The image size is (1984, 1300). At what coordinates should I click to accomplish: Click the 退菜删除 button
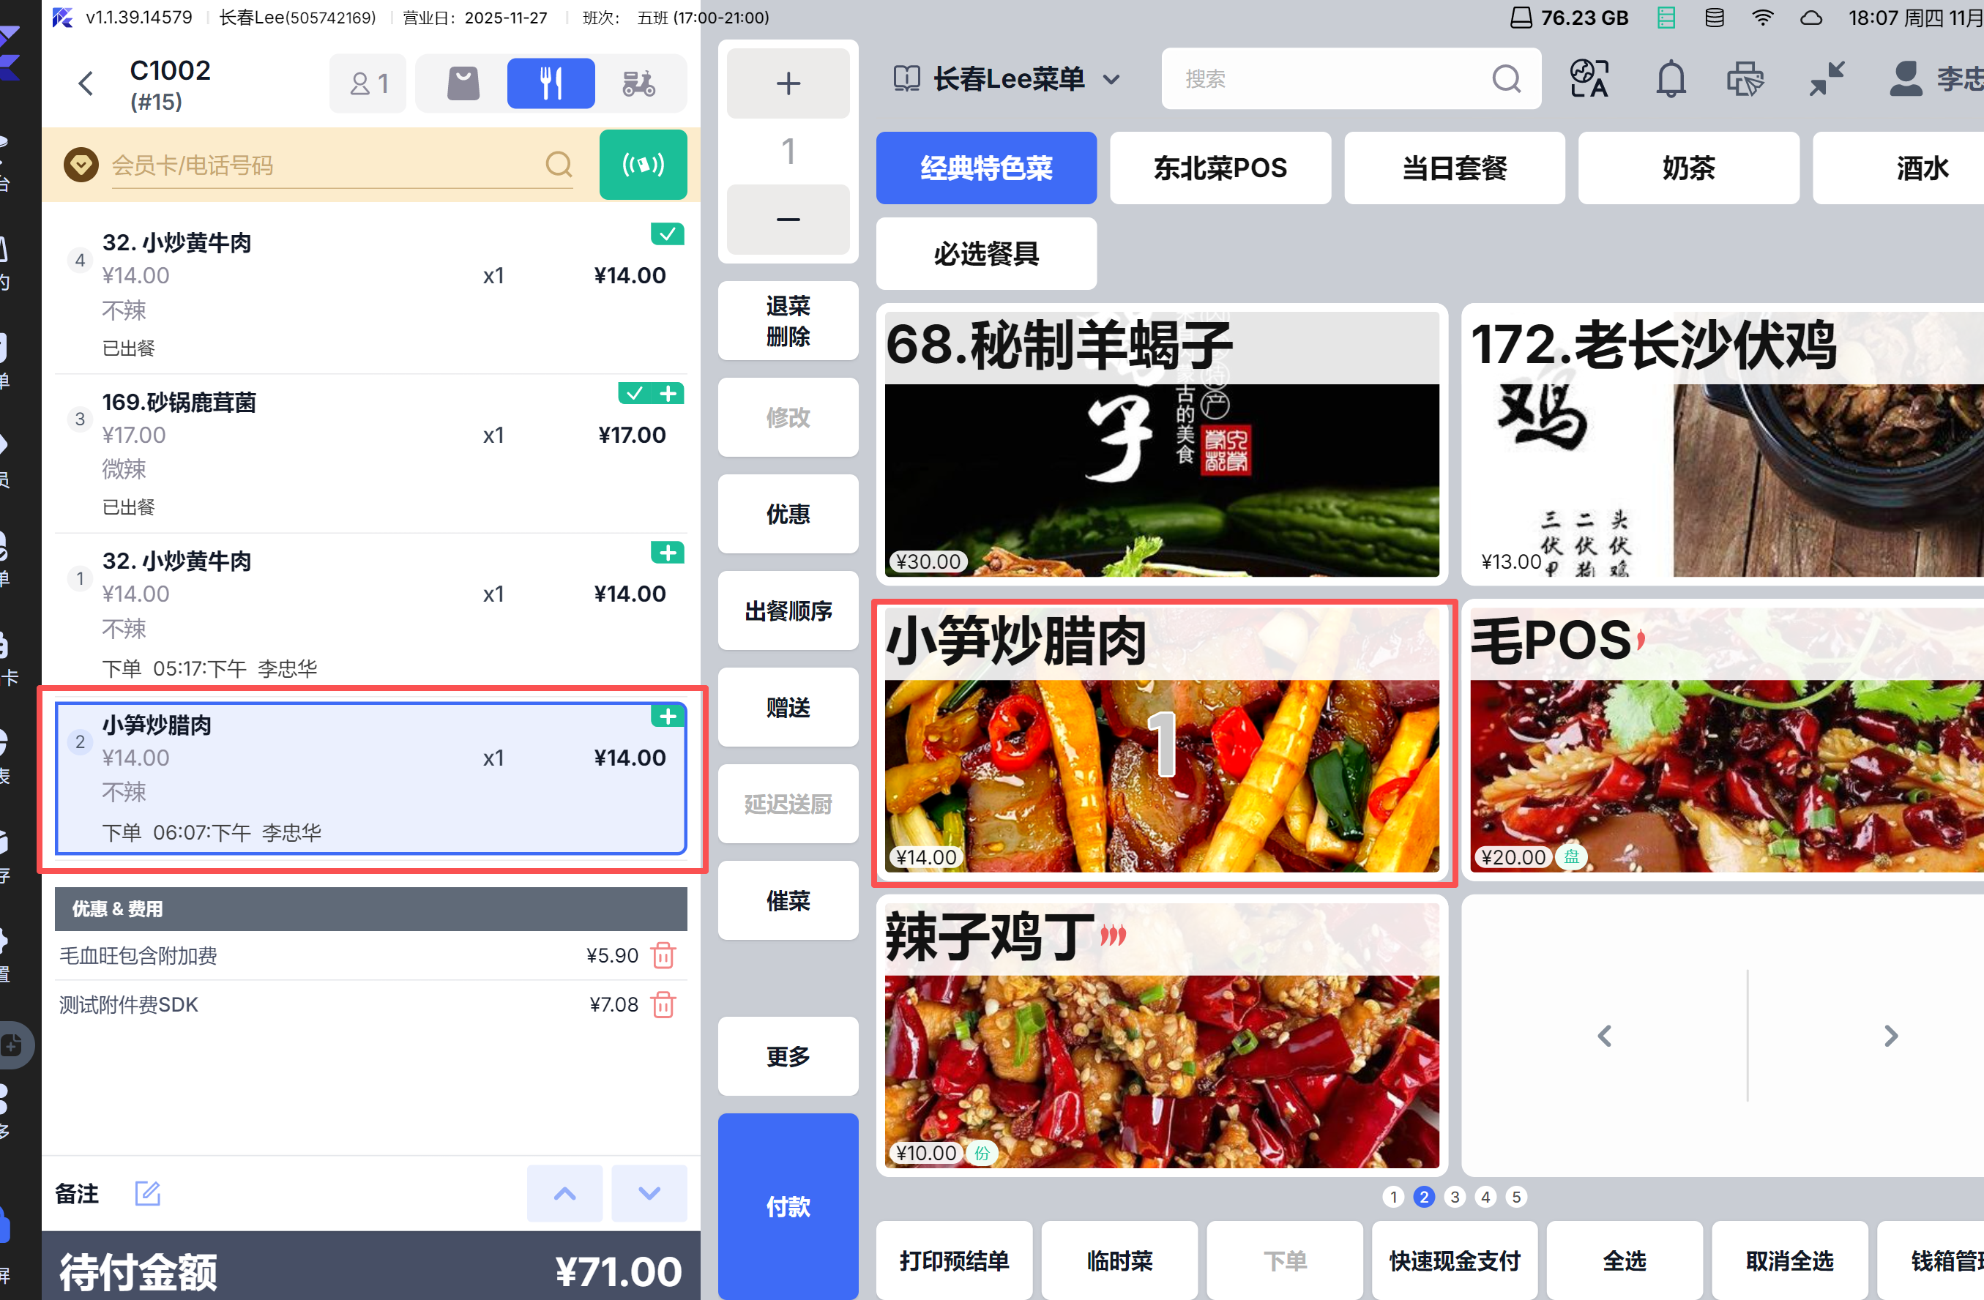[x=788, y=321]
